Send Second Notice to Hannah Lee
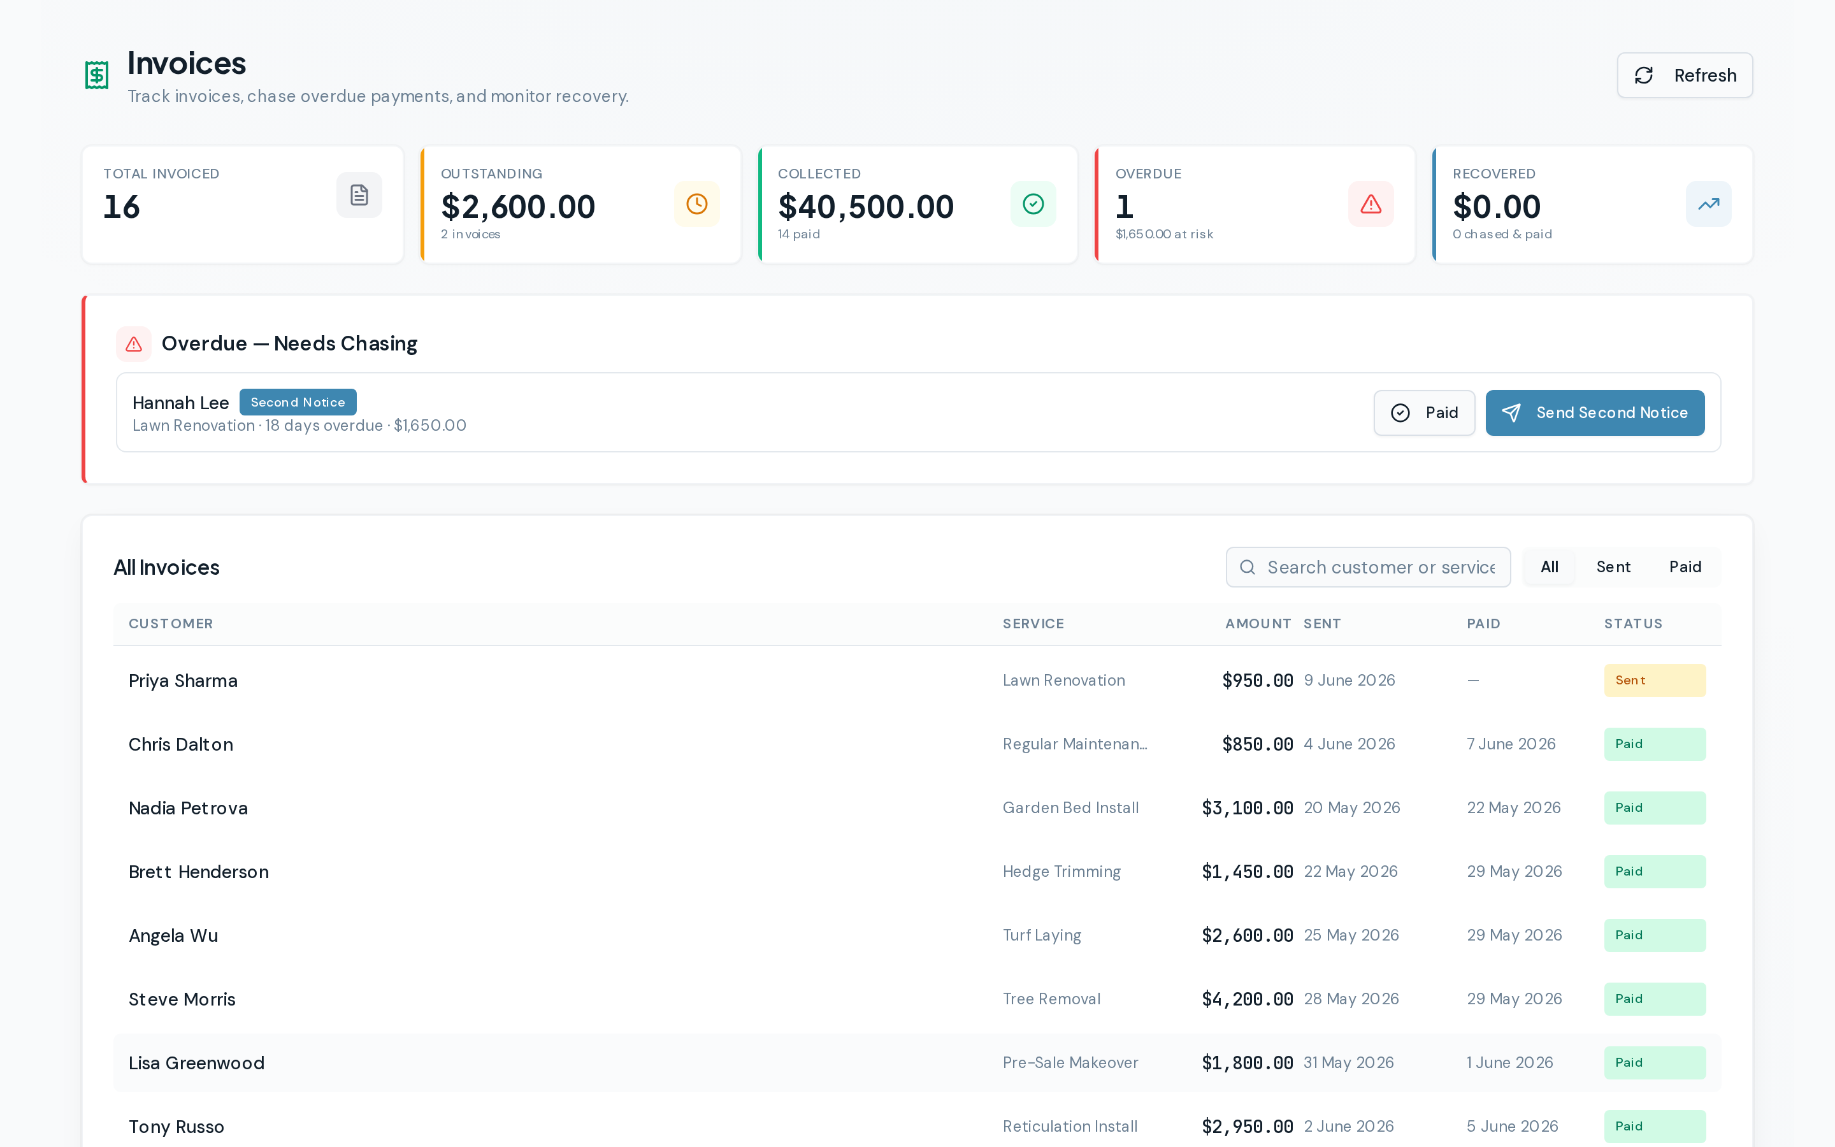Screen dimensions: 1835x1147 pyautogui.click(x=1595, y=413)
